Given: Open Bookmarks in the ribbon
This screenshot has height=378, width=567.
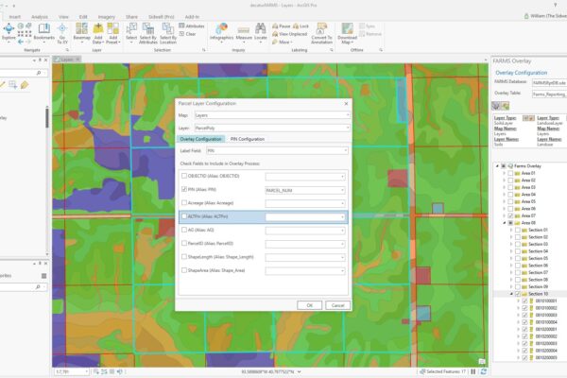Looking at the screenshot, I should pyautogui.click(x=44, y=32).
